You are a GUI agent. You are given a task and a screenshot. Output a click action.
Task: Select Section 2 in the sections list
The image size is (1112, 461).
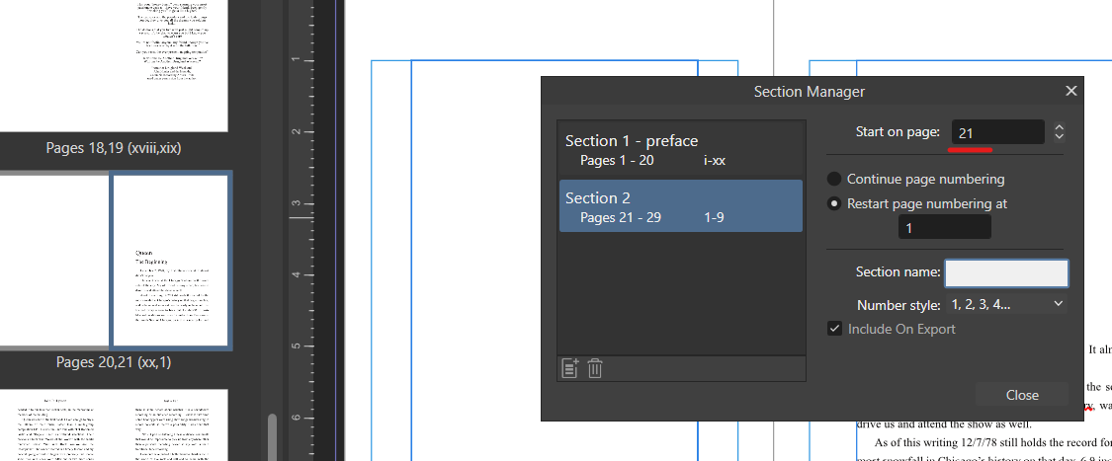point(680,206)
